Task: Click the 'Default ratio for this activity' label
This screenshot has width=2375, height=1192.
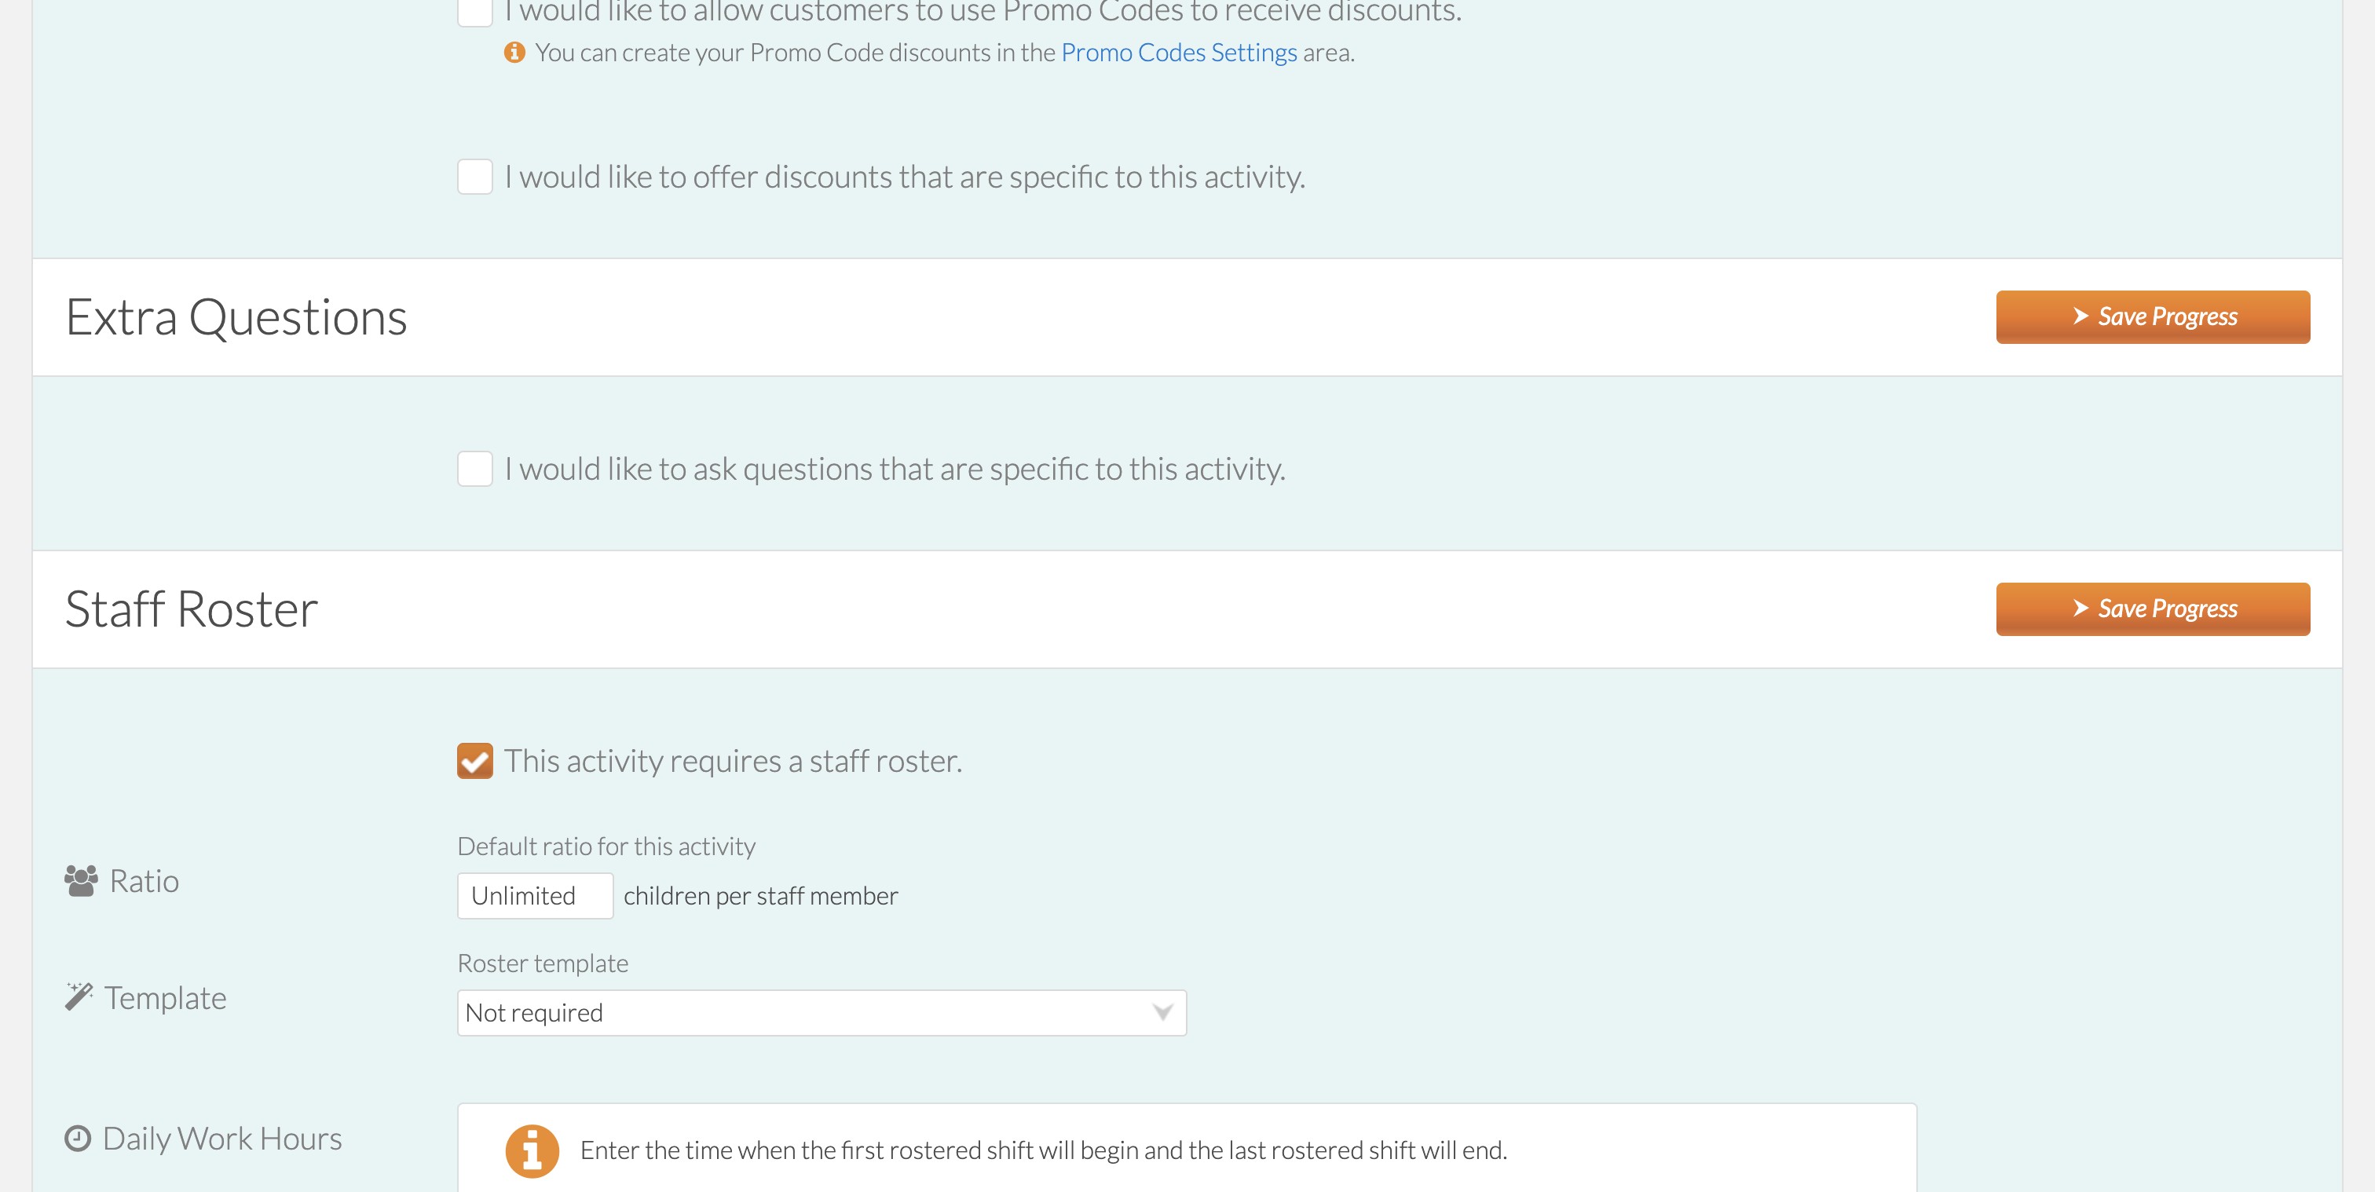Action: coord(606,846)
